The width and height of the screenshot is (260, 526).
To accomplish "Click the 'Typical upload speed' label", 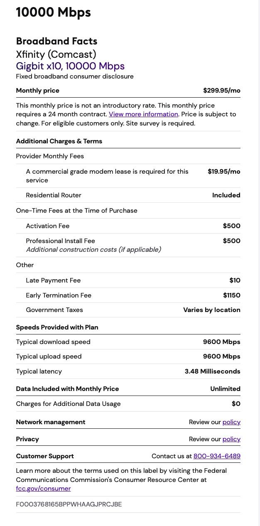I will click(x=49, y=356).
